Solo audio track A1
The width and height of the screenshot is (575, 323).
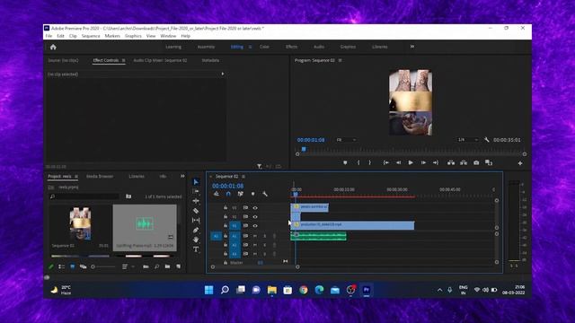tap(264, 236)
